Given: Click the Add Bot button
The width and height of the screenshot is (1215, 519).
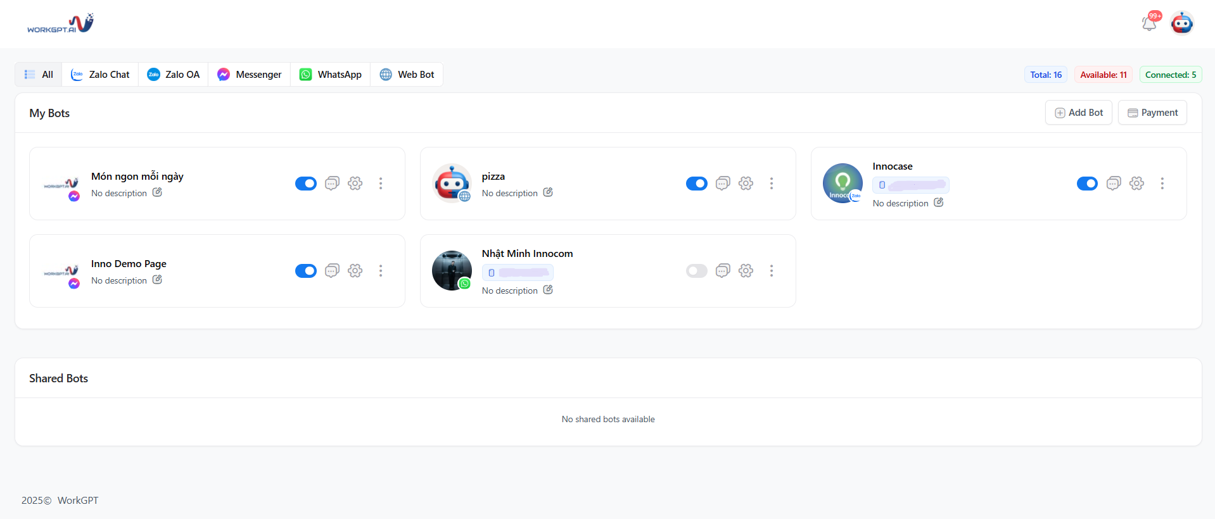Looking at the screenshot, I should click(1078, 113).
